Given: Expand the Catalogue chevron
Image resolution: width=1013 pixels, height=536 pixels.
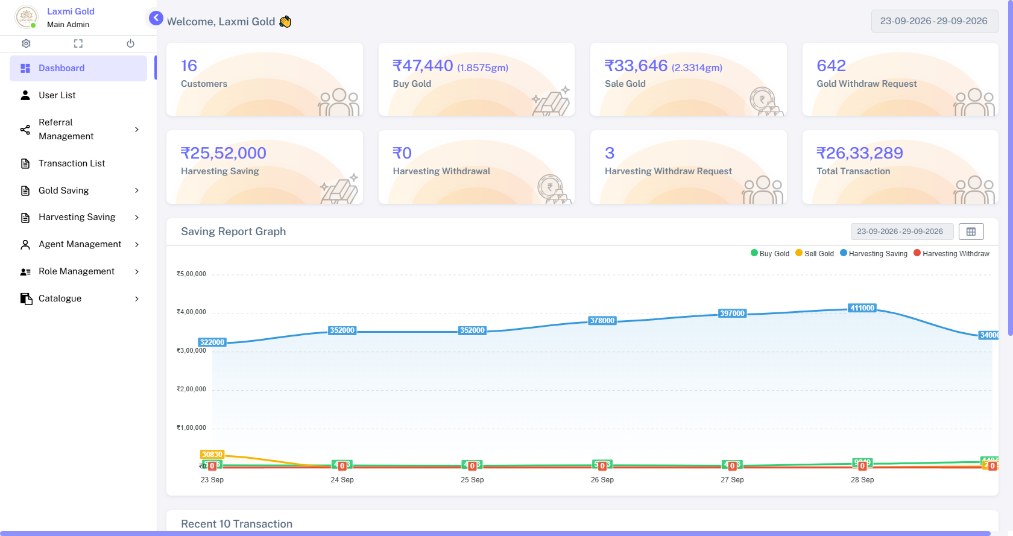Looking at the screenshot, I should (x=137, y=299).
